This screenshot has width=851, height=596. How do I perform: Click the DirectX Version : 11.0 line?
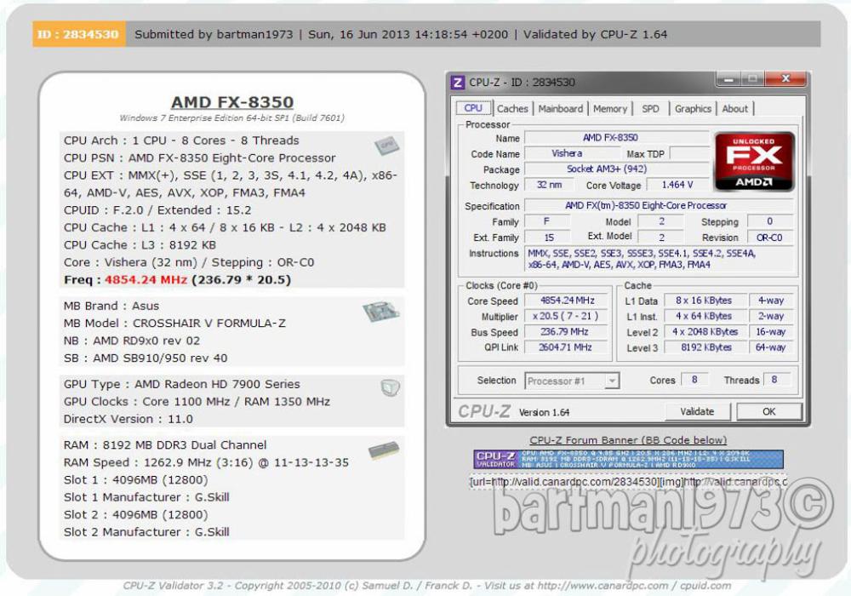coord(129,419)
